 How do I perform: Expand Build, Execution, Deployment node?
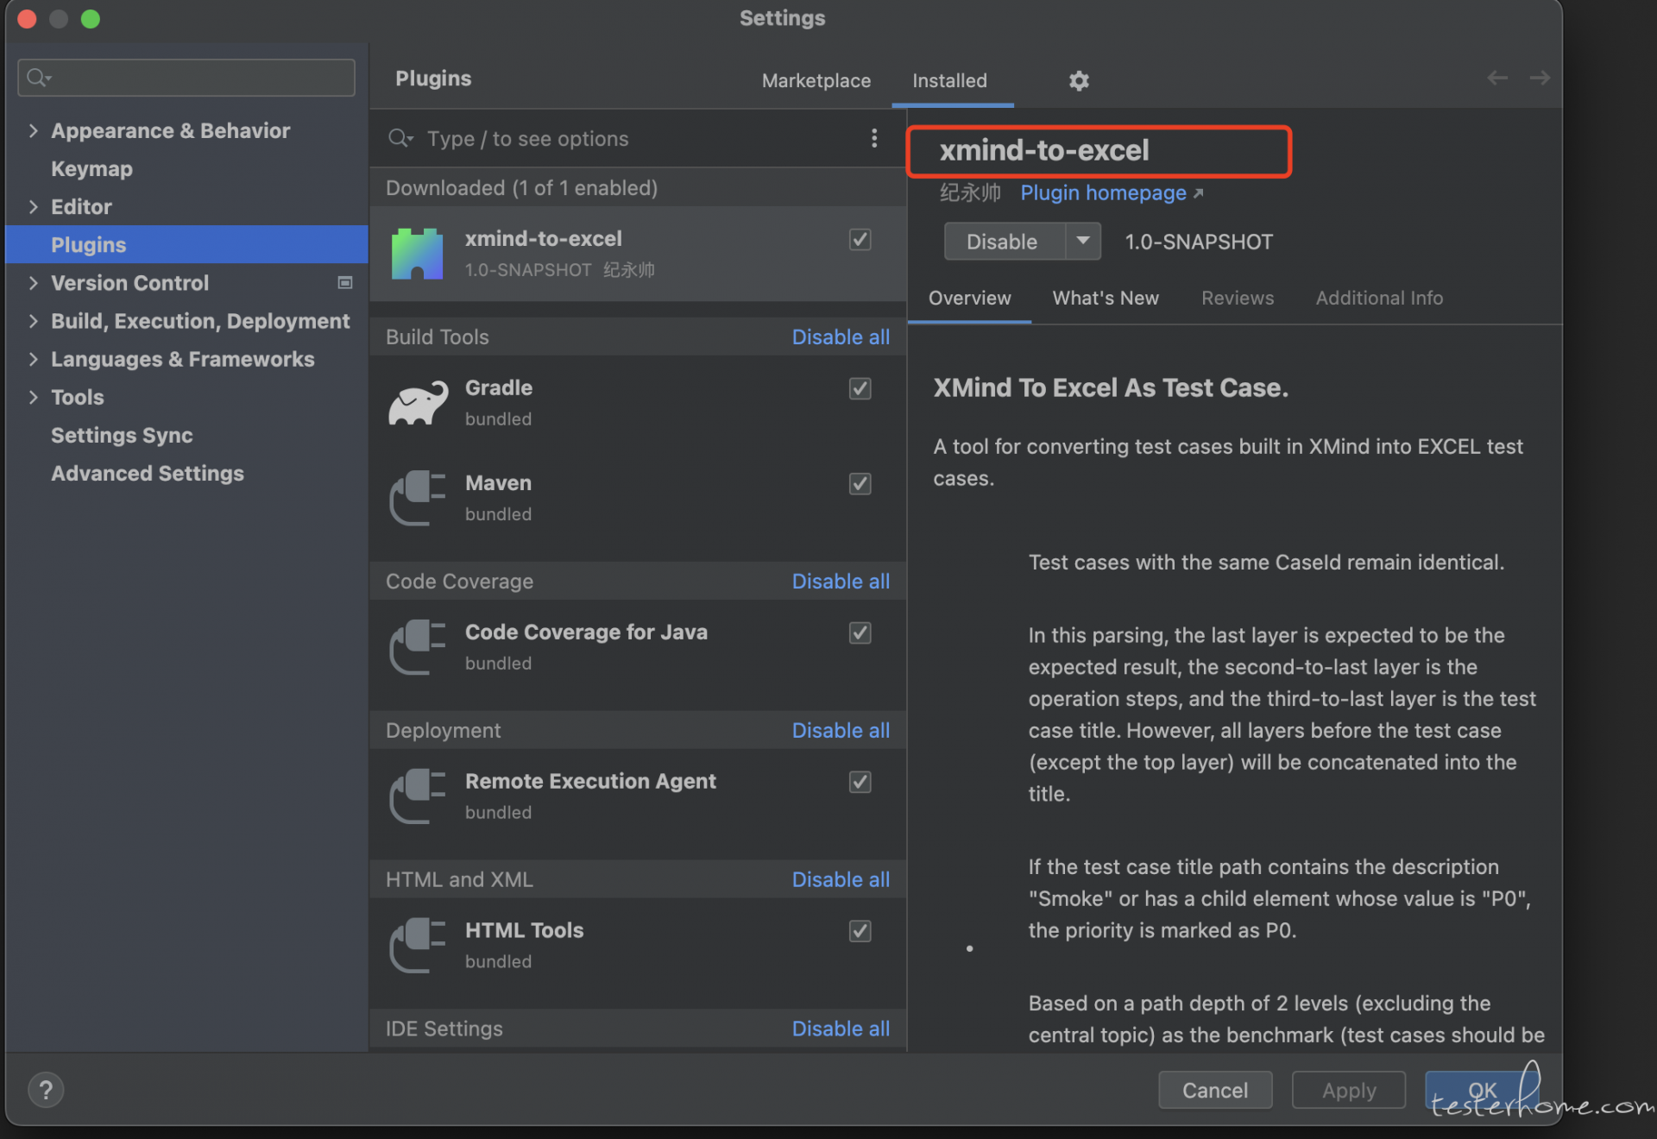[x=33, y=321]
